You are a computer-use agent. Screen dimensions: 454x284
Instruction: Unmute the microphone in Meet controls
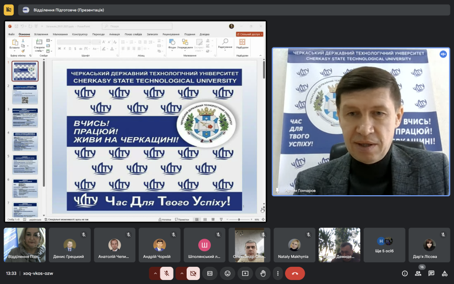pyautogui.click(x=167, y=273)
